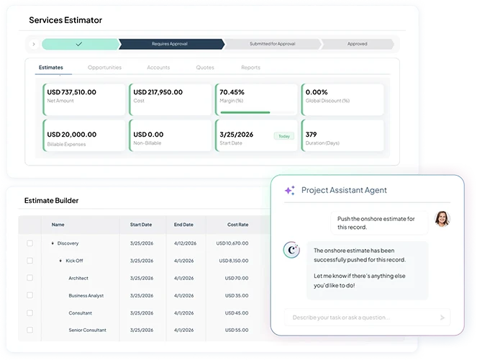Screen dimensions: 477x360
Task: Expand the stage path chevron button
Action: click(x=33, y=44)
